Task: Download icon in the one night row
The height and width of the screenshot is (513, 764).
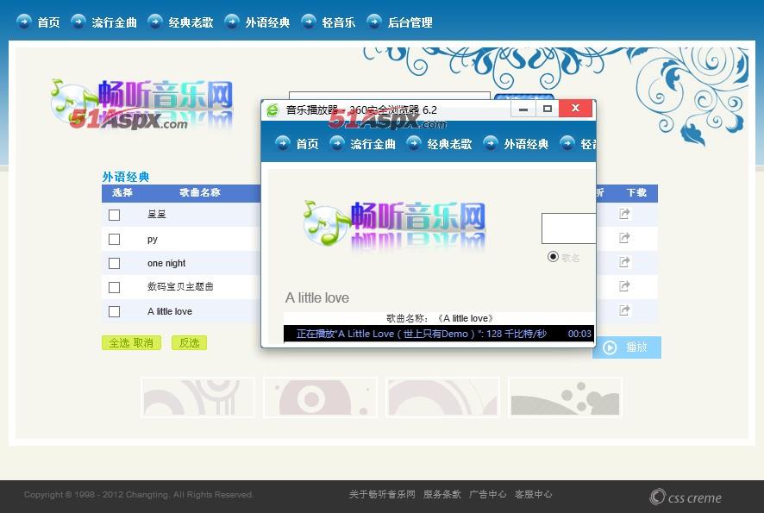Action: coord(624,261)
